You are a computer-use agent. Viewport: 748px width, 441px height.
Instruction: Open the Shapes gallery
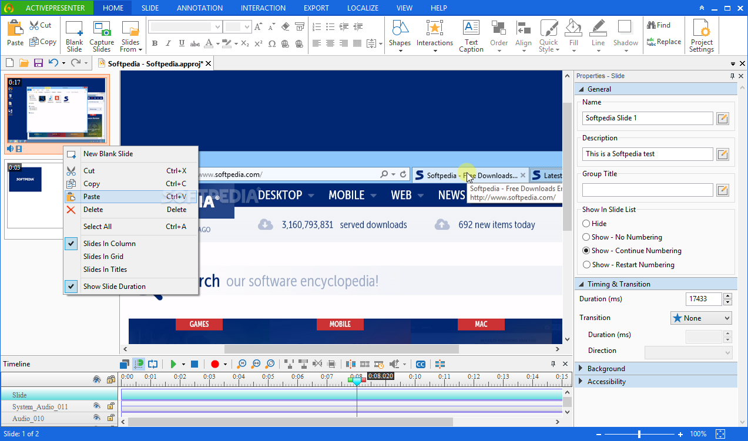(400, 36)
